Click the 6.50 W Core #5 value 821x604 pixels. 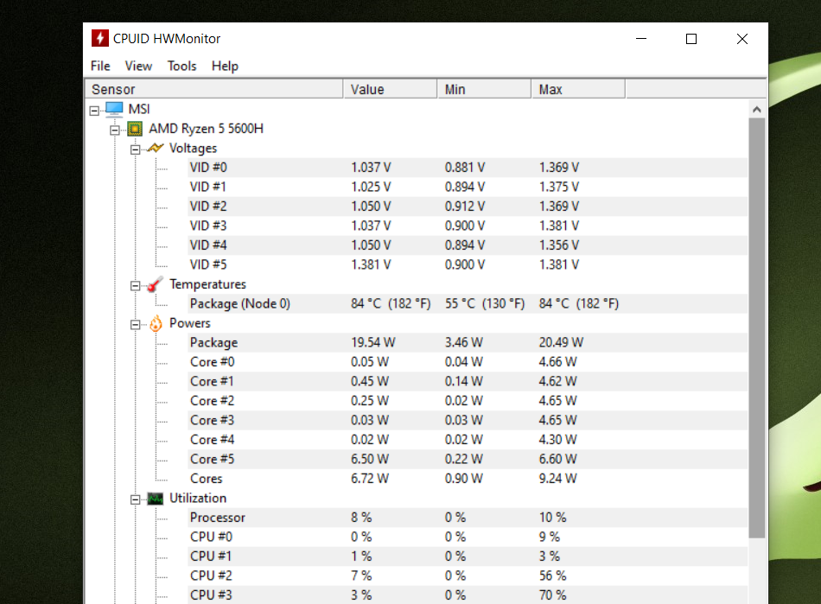point(370,459)
